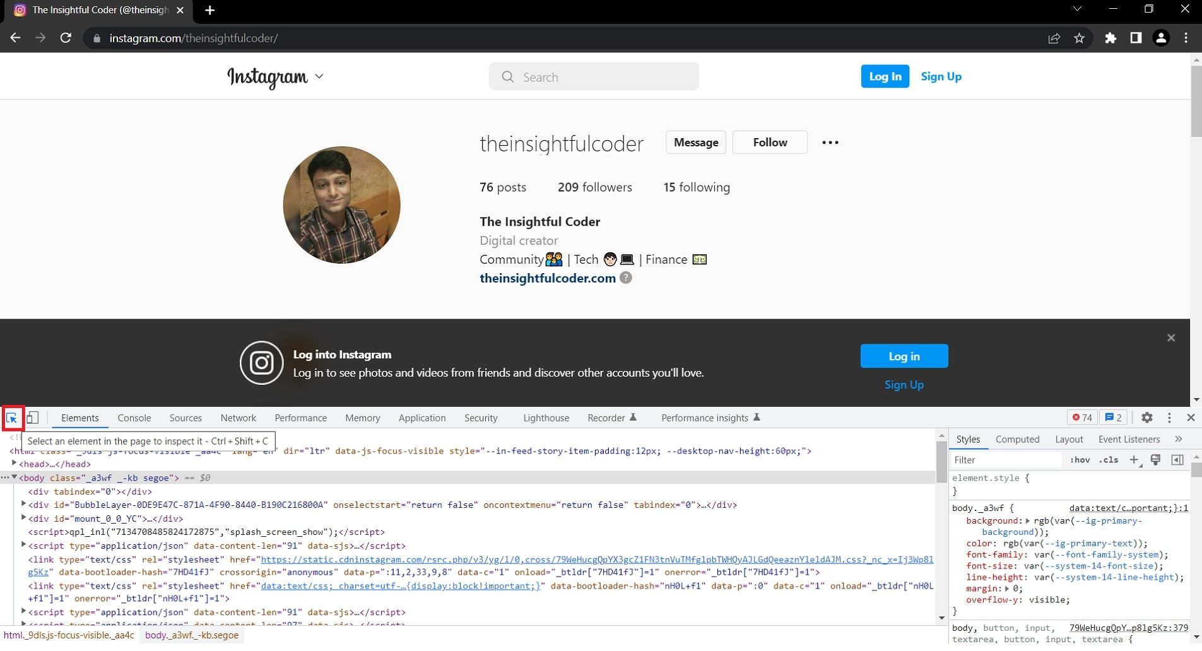Open the Security tab
1202x651 pixels.
coord(481,418)
